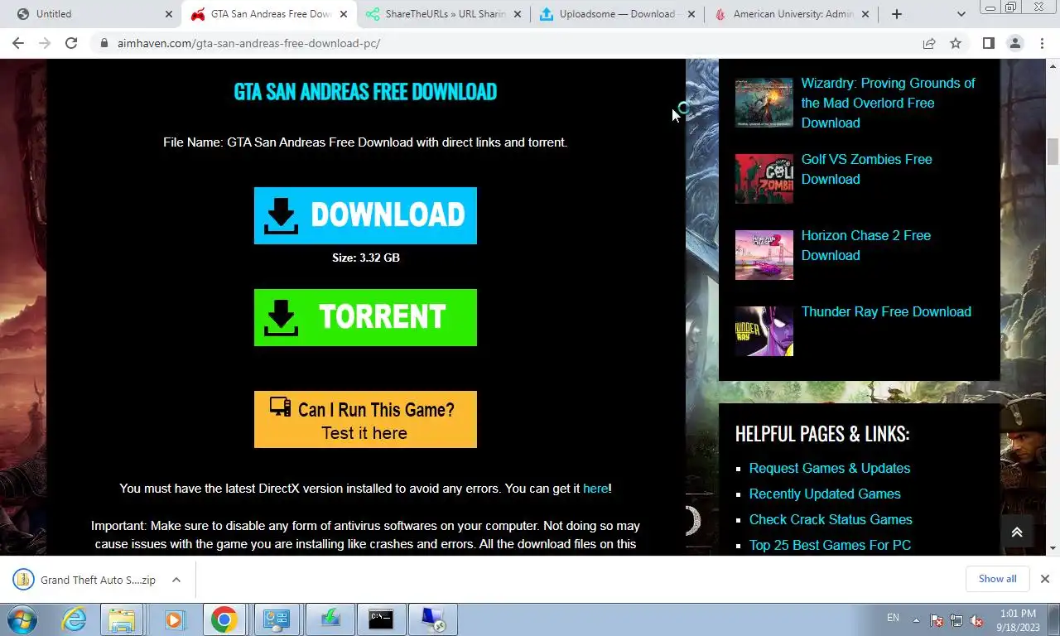
Task: Click the browser forward arrow
Action: click(x=45, y=43)
